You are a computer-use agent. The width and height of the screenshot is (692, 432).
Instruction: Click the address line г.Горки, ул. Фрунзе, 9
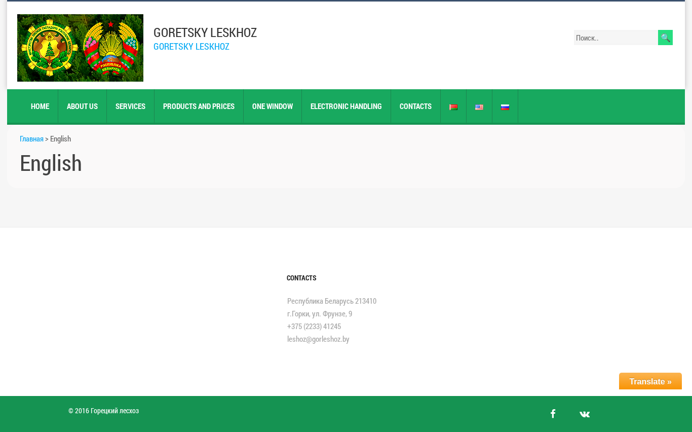click(320, 313)
